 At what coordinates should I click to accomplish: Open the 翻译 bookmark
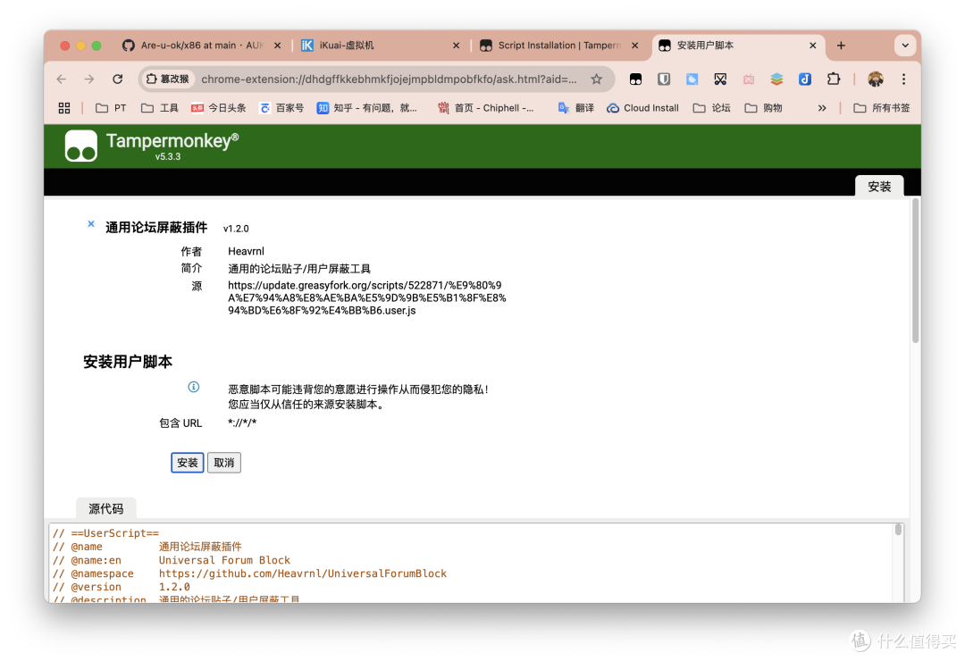coord(576,108)
